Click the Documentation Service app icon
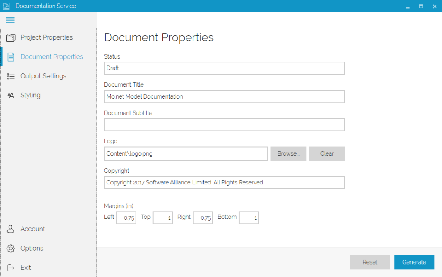This screenshot has width=442, height=277. tap(6, 6)
